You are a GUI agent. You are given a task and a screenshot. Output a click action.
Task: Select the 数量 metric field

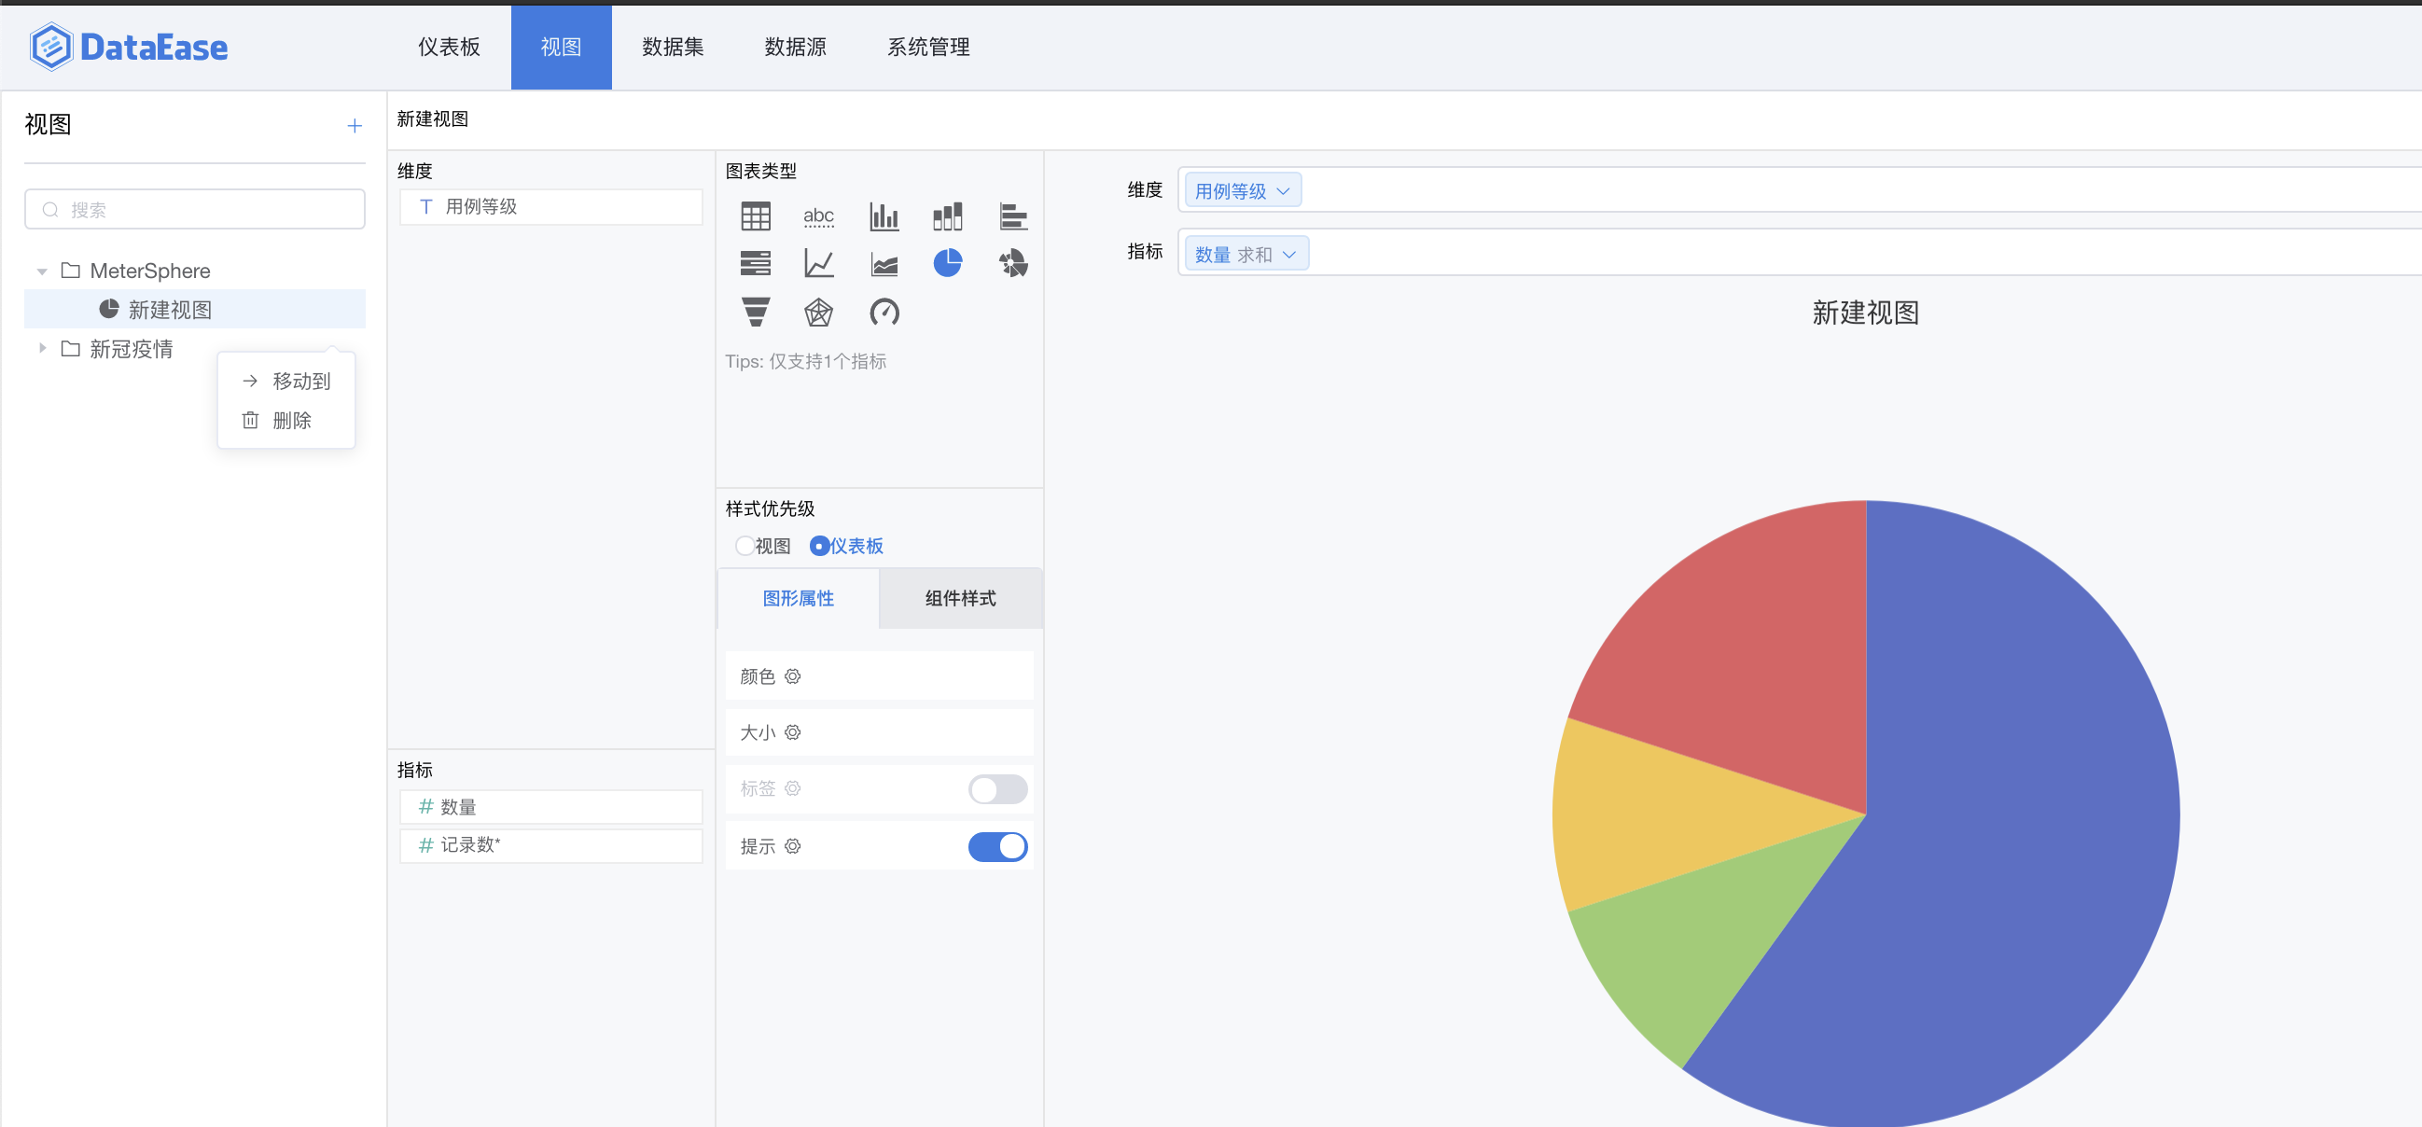(x=551, y=806)
